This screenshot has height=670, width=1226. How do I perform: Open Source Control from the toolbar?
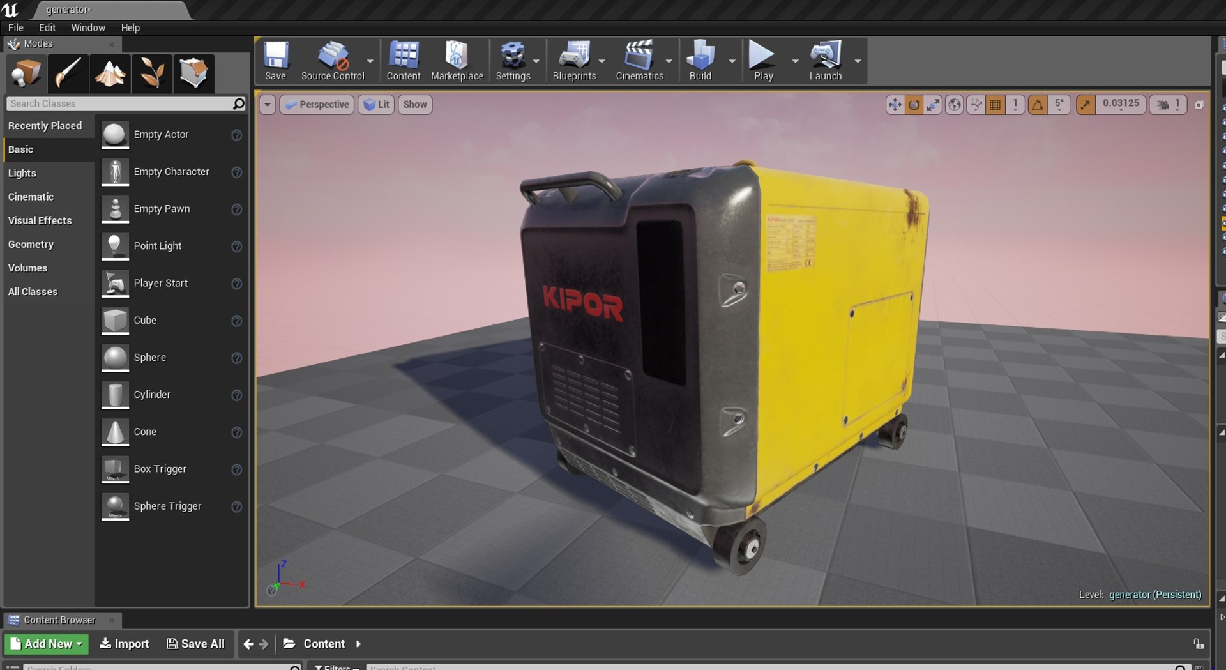coord(333,61)
